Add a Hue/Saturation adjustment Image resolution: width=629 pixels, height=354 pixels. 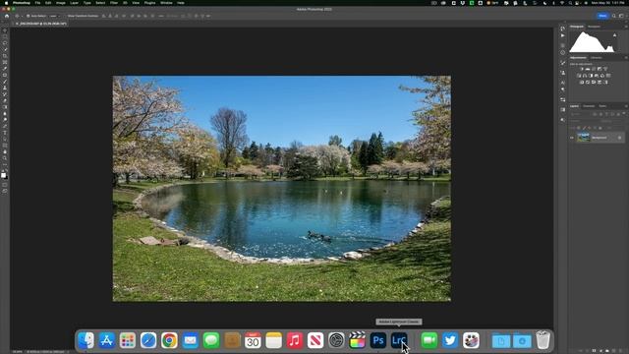point(579,76)
